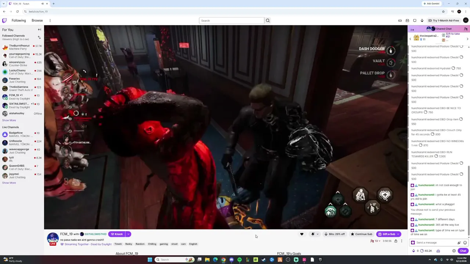Go to previous gift leaderboard item

(410, 39)
